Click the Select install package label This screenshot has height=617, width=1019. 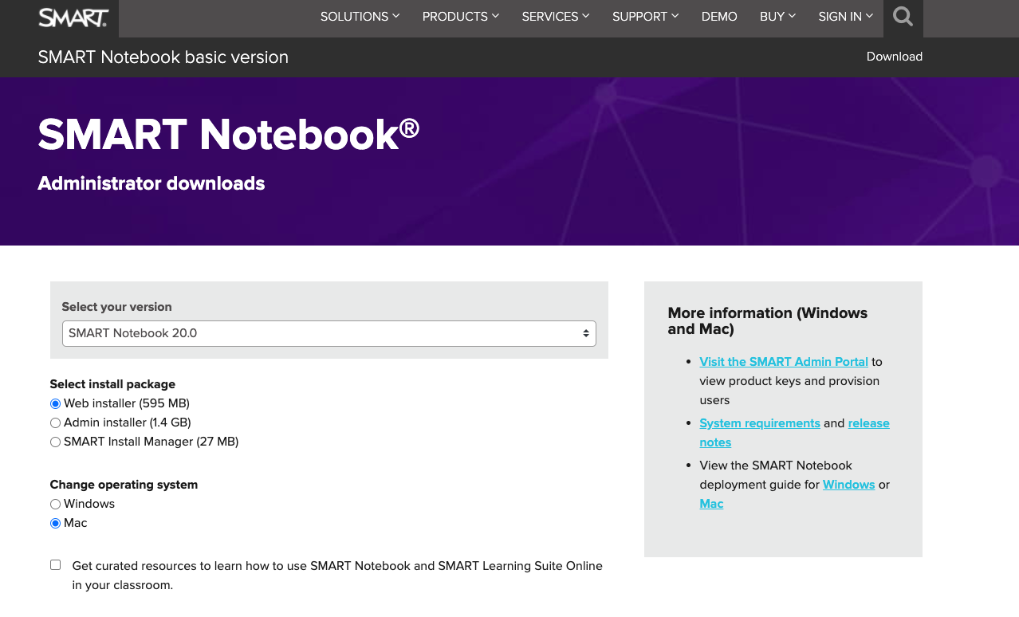[x=112, y=384]
